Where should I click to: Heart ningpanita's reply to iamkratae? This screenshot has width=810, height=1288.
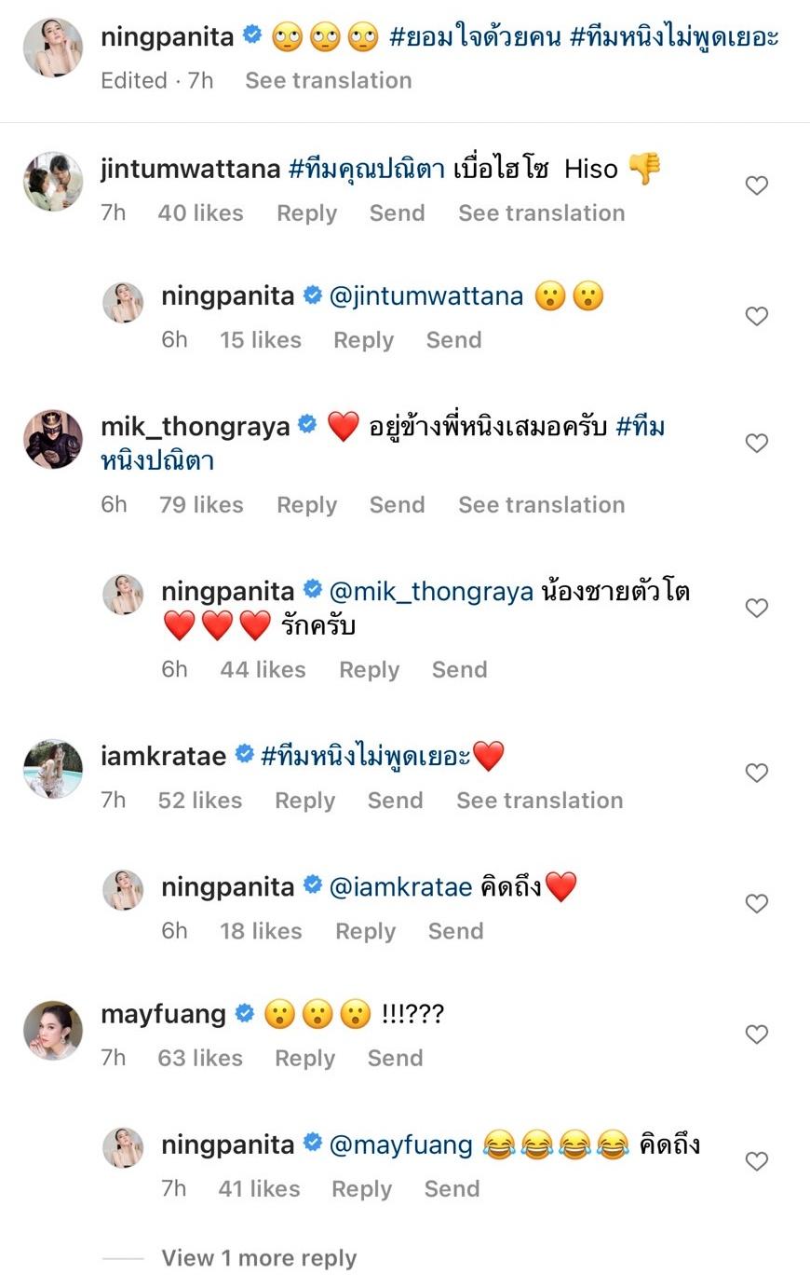click(757, 903)
